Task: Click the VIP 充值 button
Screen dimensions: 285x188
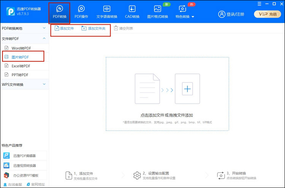Action: tap(268, 14)
